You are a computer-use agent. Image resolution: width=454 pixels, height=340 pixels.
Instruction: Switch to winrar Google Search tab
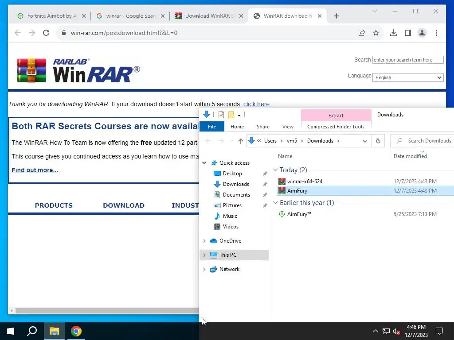[130, 16]
